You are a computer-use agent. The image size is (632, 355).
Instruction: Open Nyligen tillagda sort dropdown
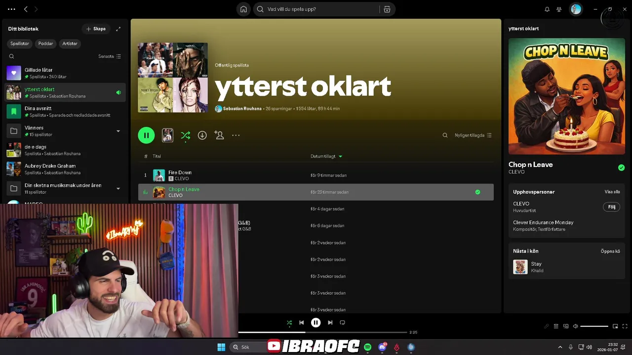473,135
